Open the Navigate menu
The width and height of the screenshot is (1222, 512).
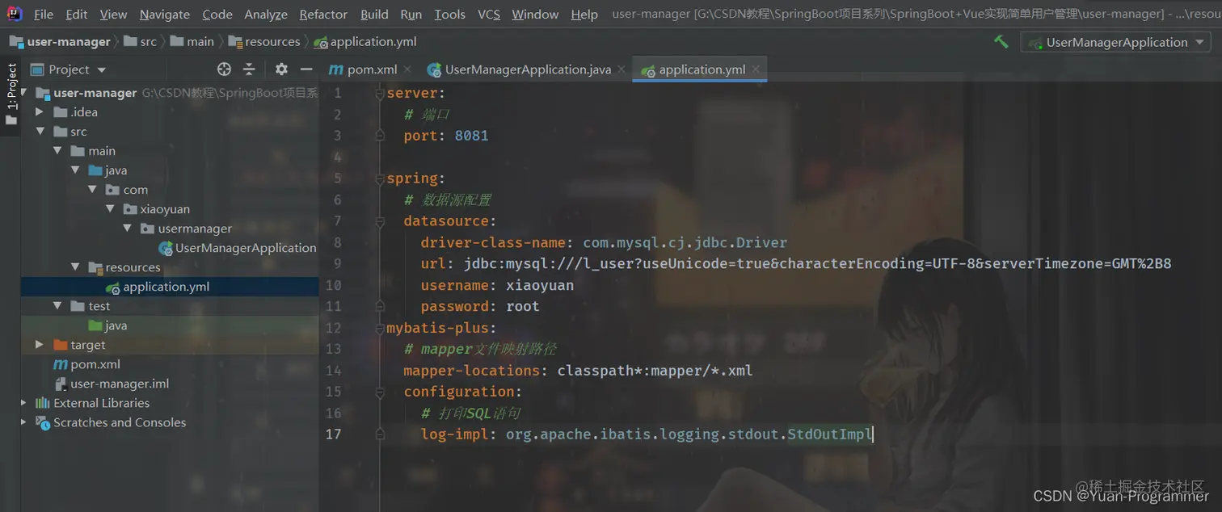click(165, 15)
